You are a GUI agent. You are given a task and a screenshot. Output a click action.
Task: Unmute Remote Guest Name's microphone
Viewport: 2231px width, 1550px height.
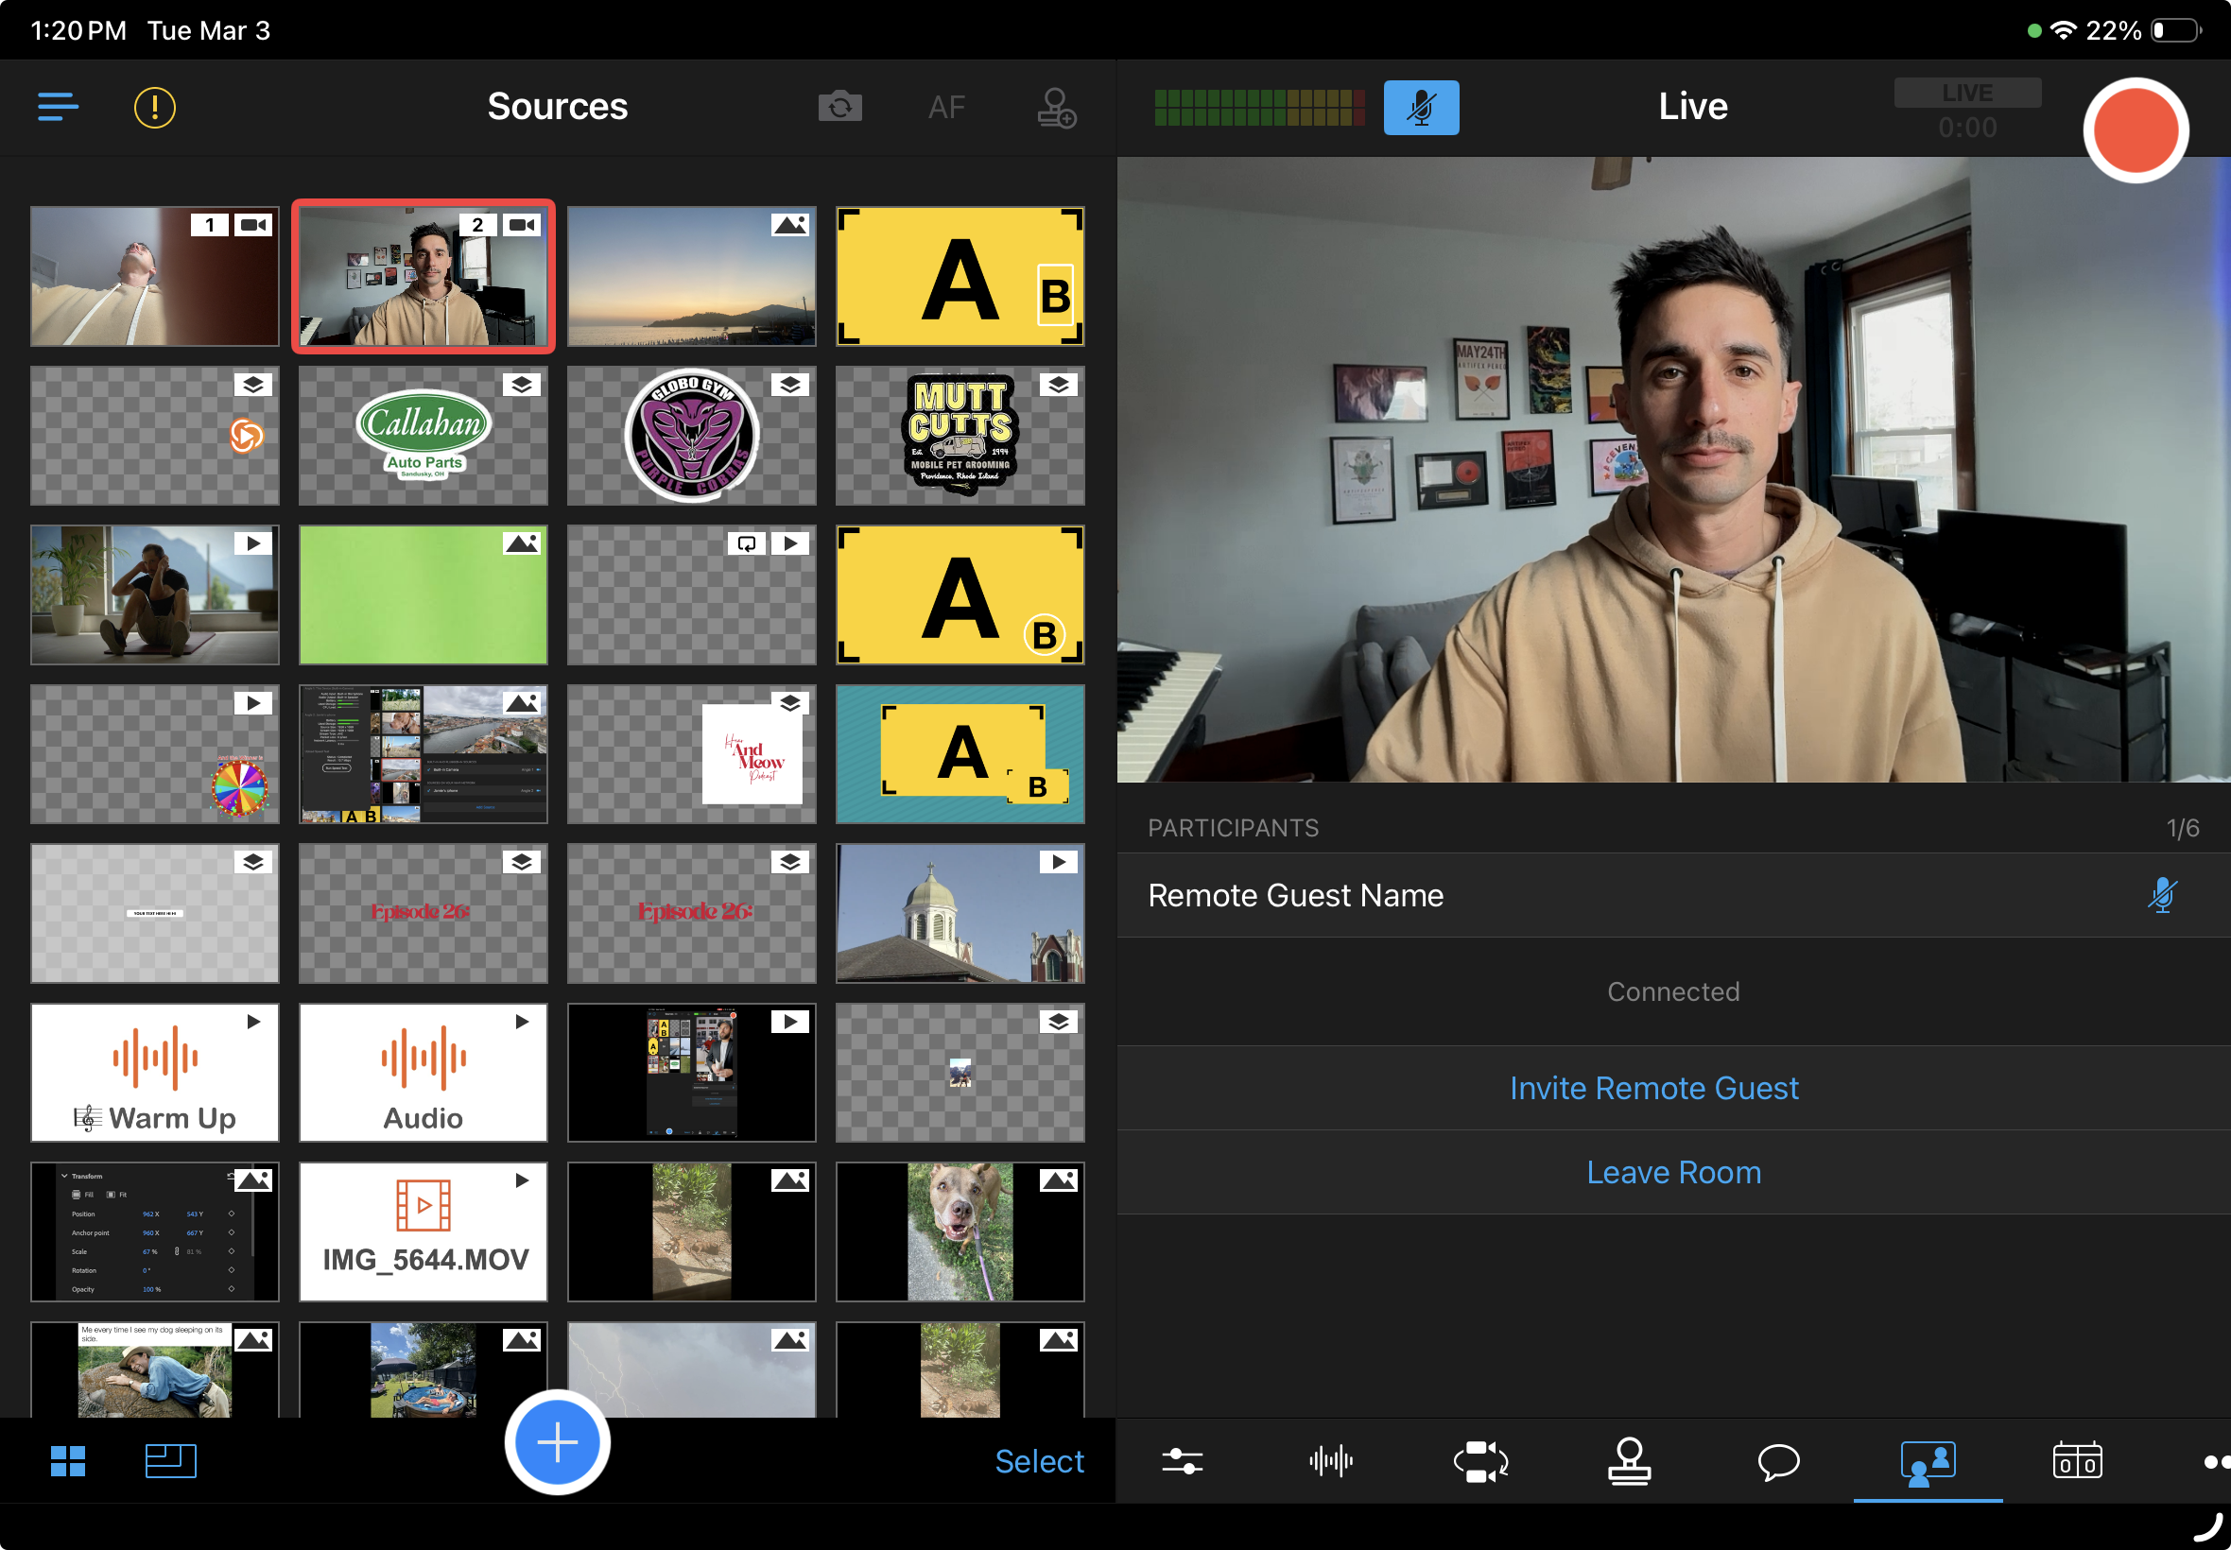(x=2161, y=894)
